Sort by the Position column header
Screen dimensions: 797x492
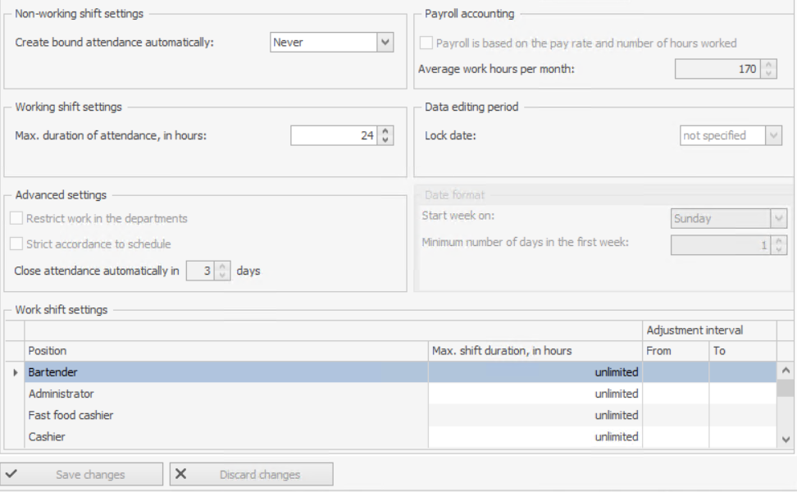(x=225, y=351)
